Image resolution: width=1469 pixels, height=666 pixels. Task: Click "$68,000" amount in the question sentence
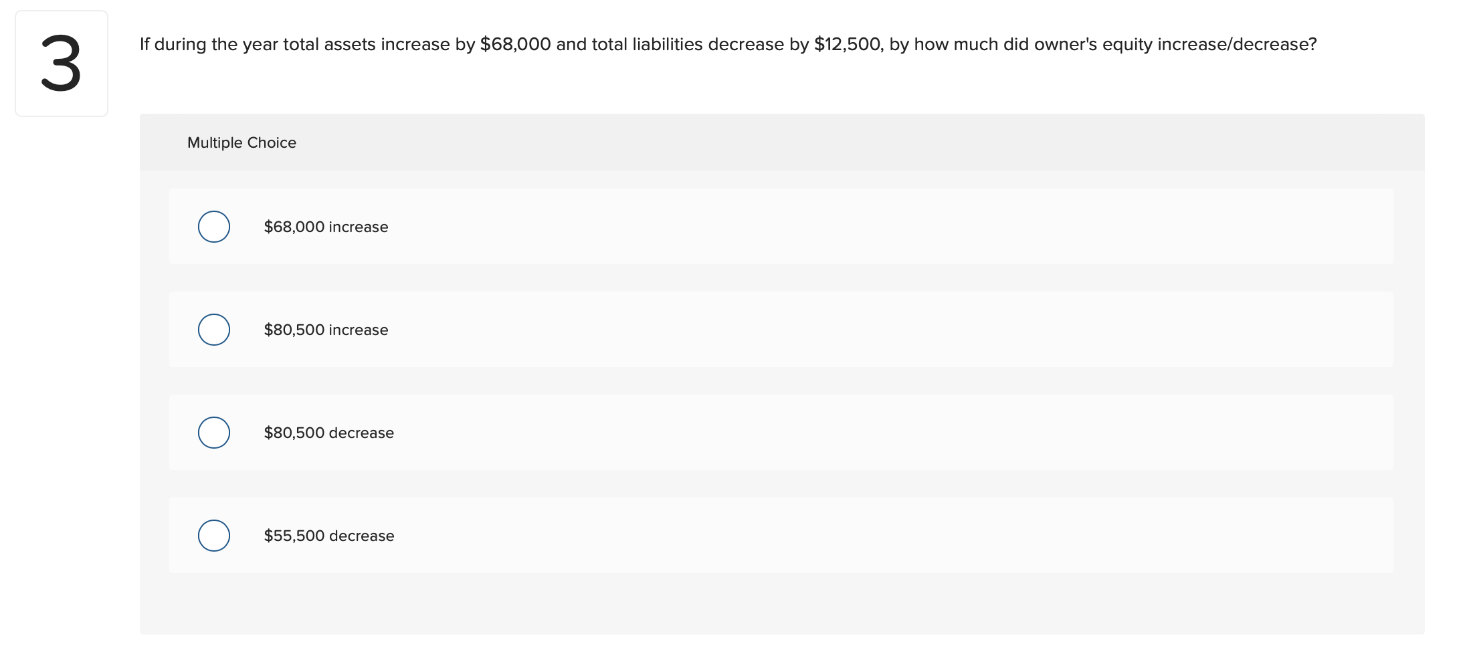(515, 44)
